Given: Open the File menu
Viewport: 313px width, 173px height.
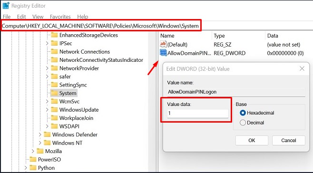Looking at the screenshot, I should (7, 17).
